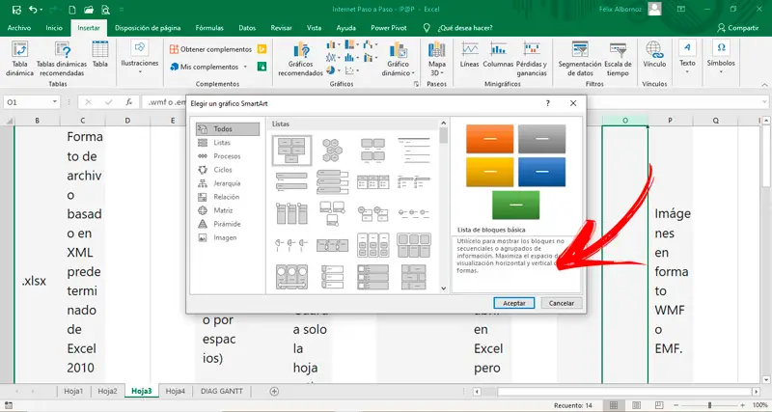Click the zoom in plus button
Screen dimensions: 772x412
point(742,405)
